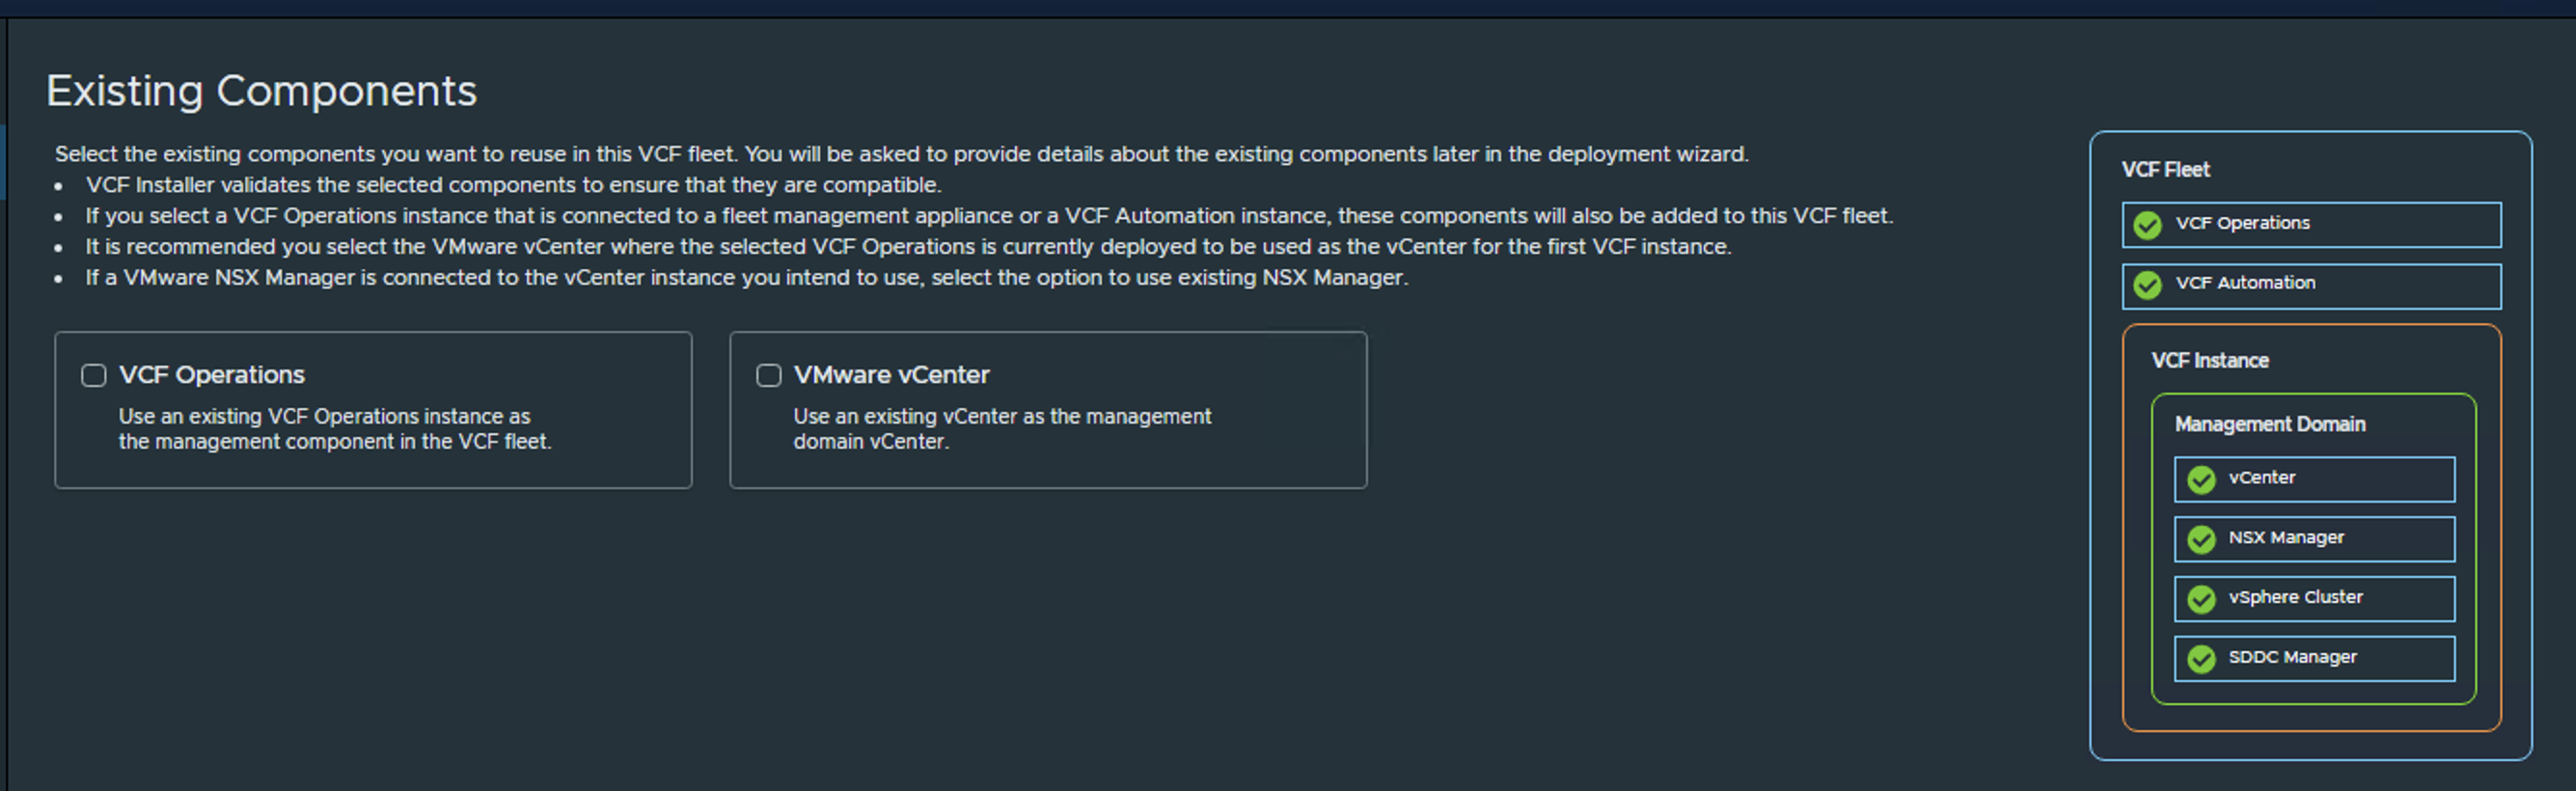Click the Management Domain label

(2270, 423)
